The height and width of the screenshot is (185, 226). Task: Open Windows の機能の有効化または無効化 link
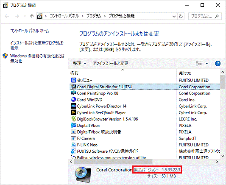coord(37,58)
